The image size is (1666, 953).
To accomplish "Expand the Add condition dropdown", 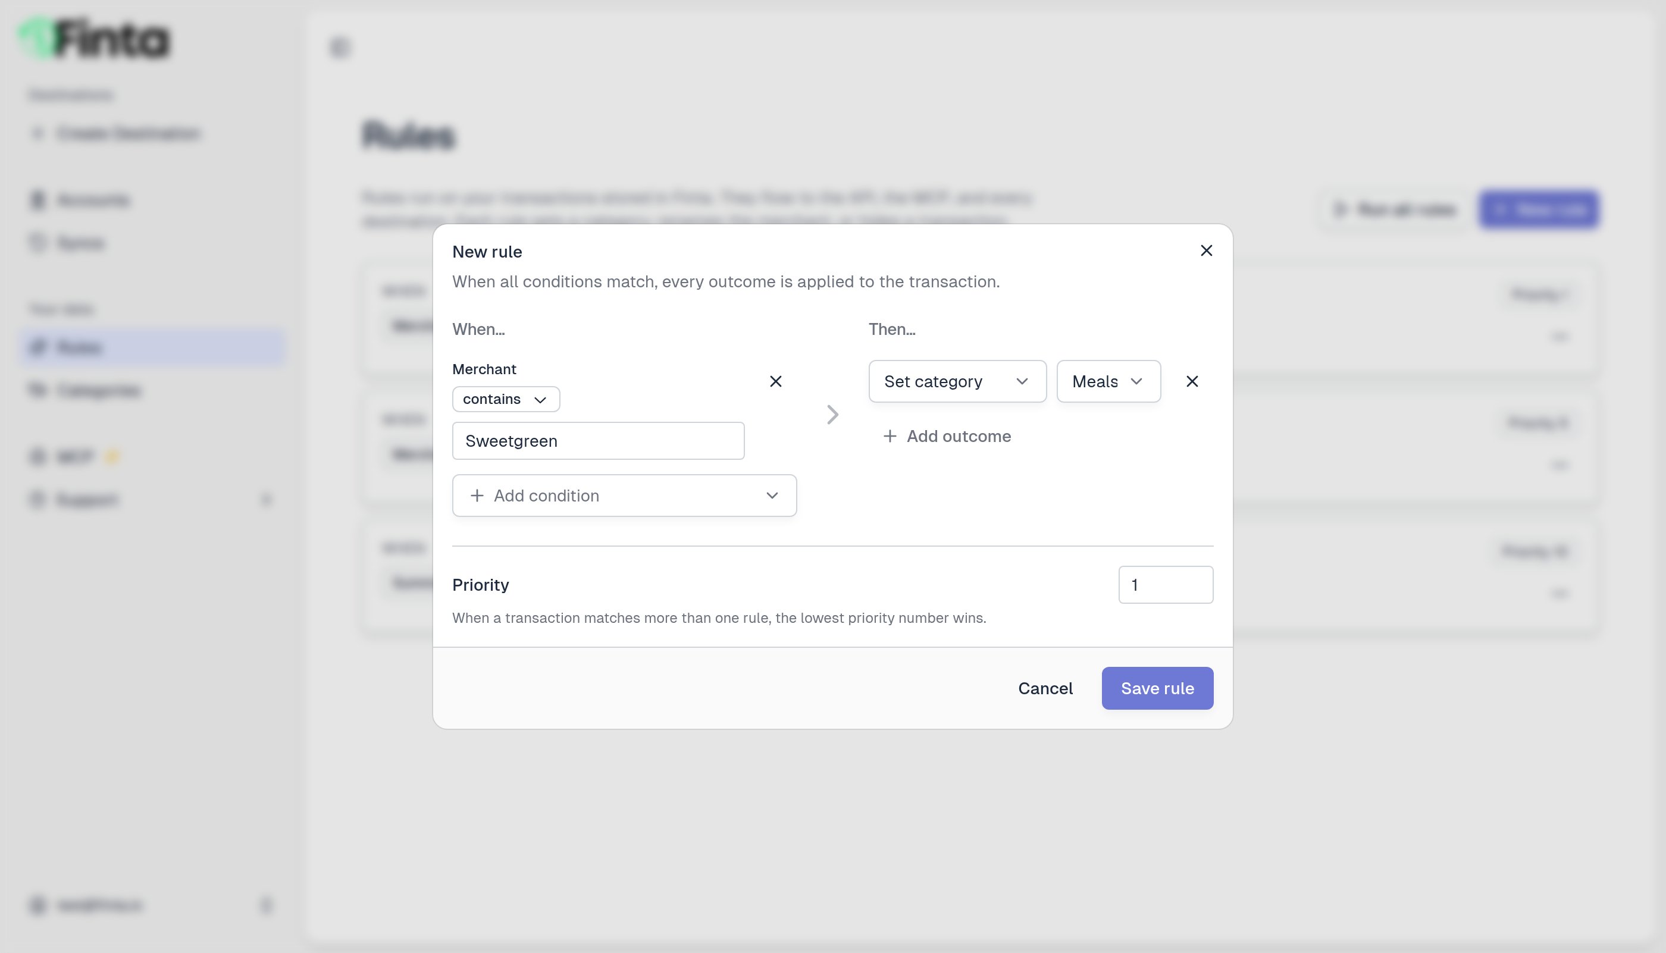I will pyautogui.click(x=624, y=496).
